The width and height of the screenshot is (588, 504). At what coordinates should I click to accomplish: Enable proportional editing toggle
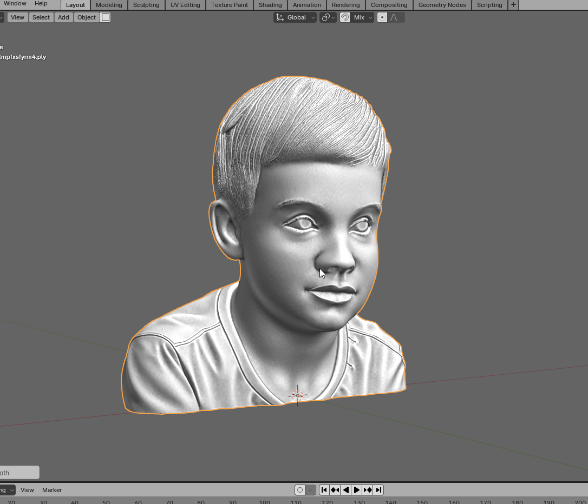pos(382,17)
